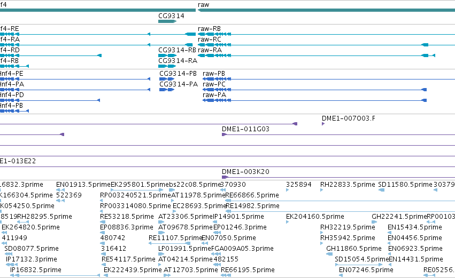Screen dimensions: 455x278
Task: Select the Hnf4-PB protein label
Action: [x=11, y=106]
